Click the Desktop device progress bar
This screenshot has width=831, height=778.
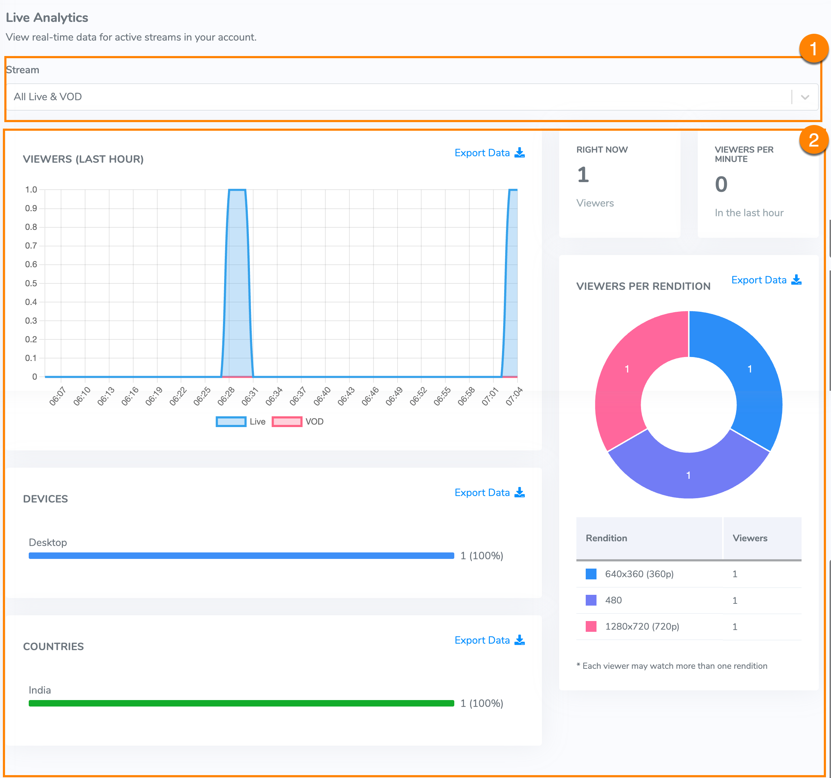(241, 556)
